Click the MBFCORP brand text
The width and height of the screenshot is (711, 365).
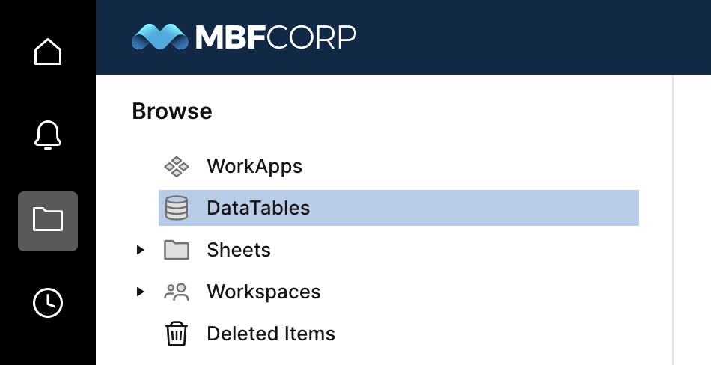click(275, 37)
